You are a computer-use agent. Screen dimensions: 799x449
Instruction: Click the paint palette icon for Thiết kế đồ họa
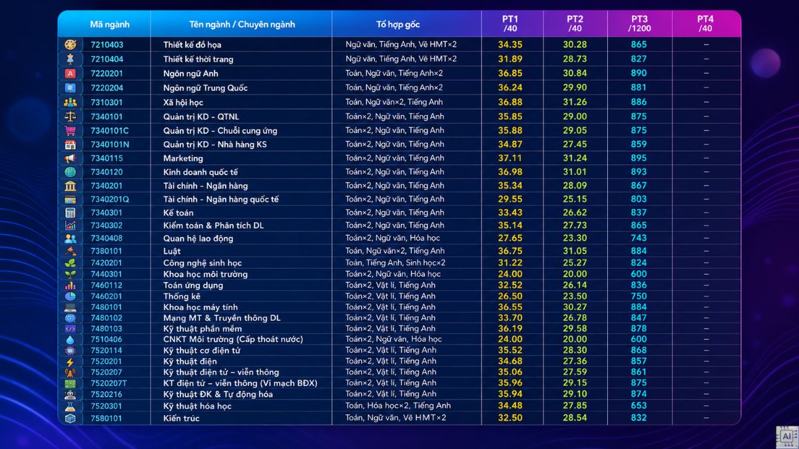tap(71, 45)
